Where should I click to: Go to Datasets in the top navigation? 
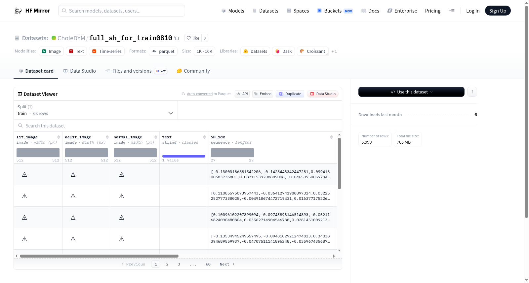(265, 11)
